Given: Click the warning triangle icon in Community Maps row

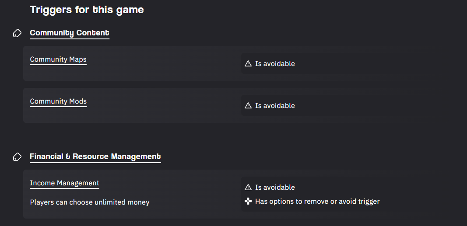Looking at the screenshot, I should pos(248,63).
